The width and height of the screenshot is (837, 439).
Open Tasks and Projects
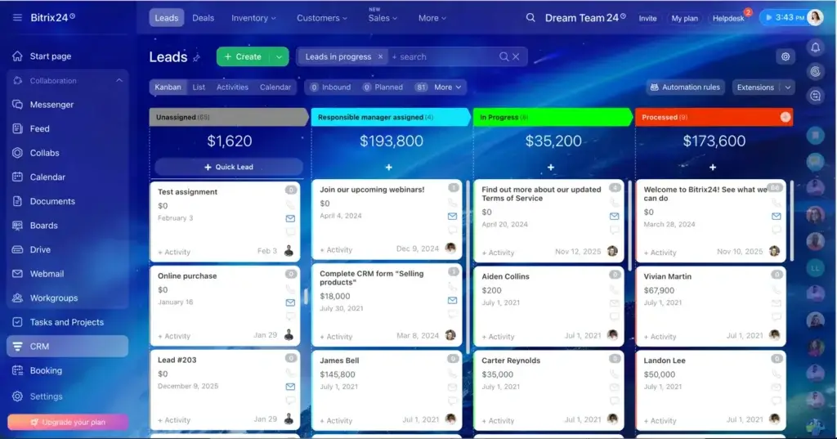coord(67,322)
